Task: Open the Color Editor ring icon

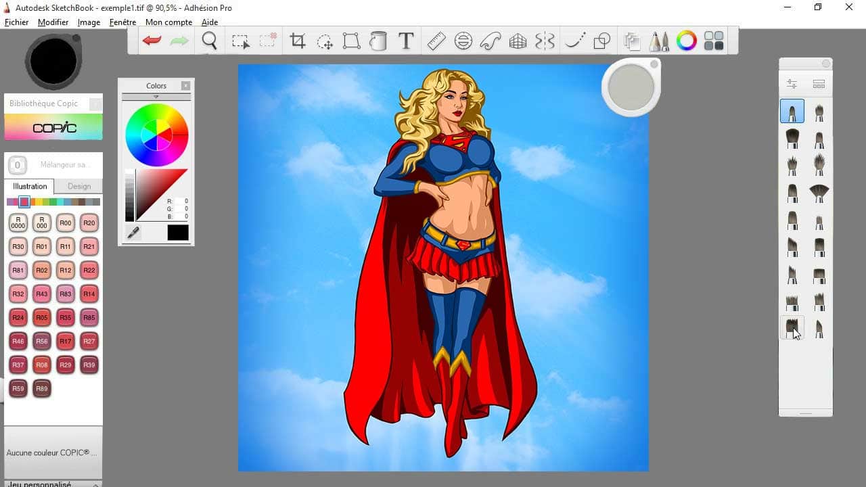Action: point(686,41)
